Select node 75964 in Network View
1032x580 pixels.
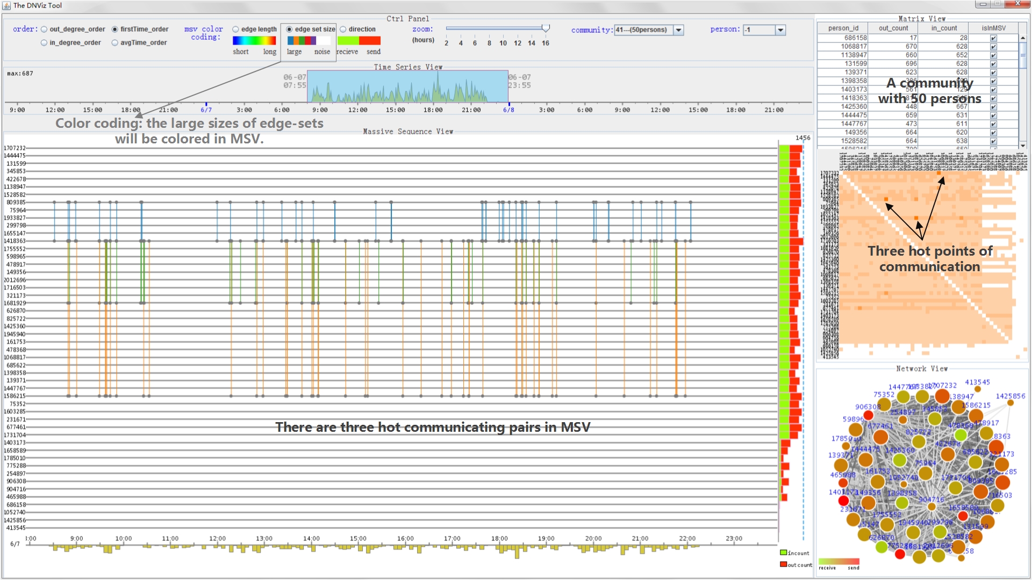tap(925, 473)
